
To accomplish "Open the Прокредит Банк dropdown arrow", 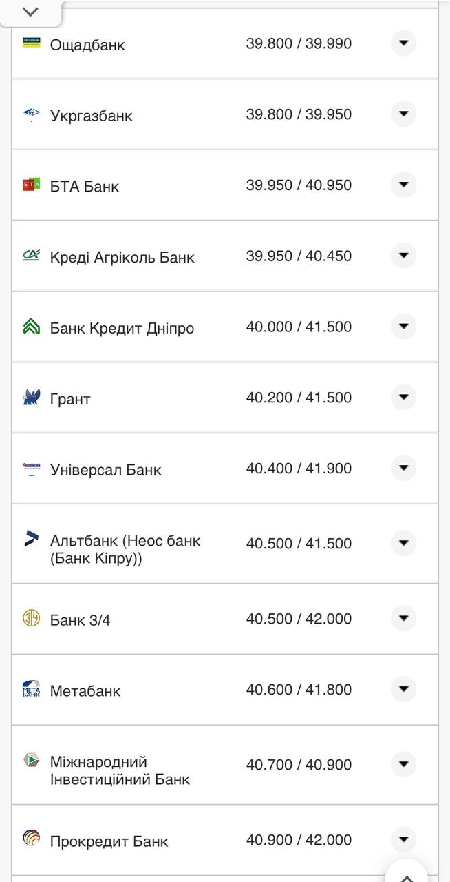I will 403,840.
